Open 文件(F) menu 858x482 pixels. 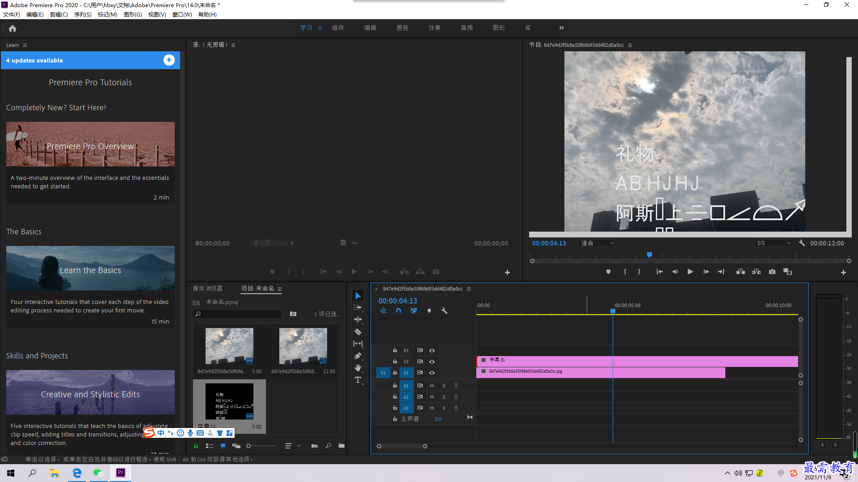[x=12, y=15]
